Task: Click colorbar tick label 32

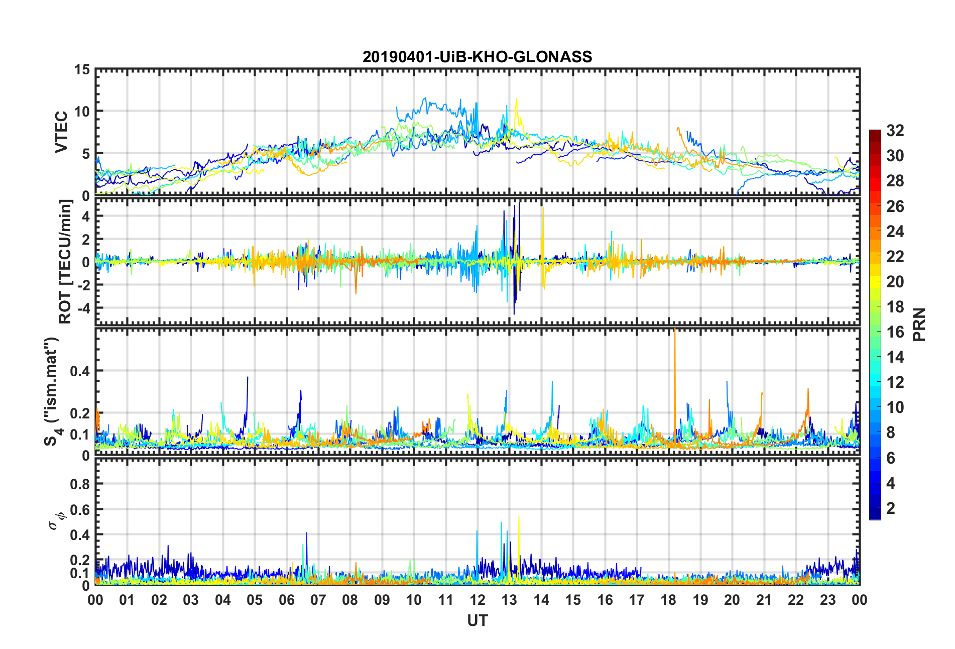Action: click(895, 131)
